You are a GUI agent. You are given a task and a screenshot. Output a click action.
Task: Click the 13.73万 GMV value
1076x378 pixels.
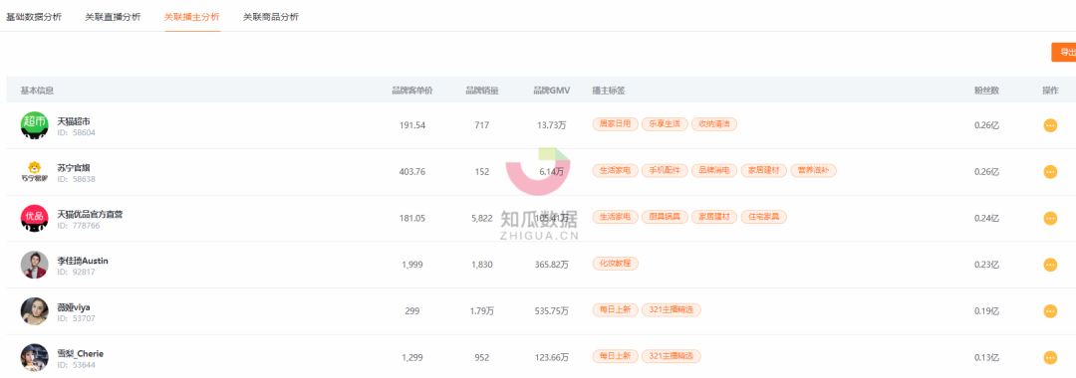coord(552,125)
